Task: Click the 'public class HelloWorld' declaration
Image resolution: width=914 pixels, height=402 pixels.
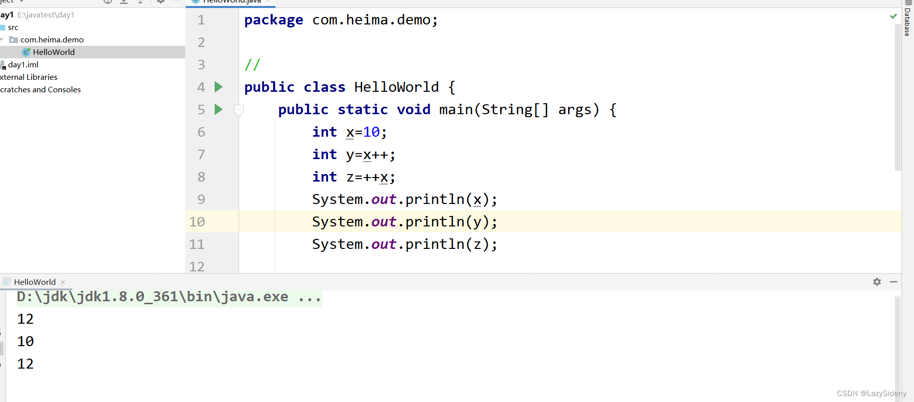Action: (341, 87)
